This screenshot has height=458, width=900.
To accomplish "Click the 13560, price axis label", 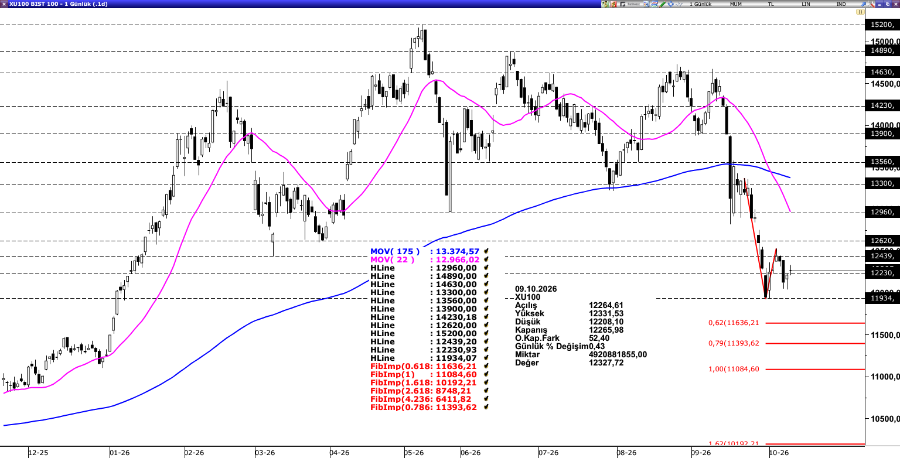I will click(x=882, y=162).
